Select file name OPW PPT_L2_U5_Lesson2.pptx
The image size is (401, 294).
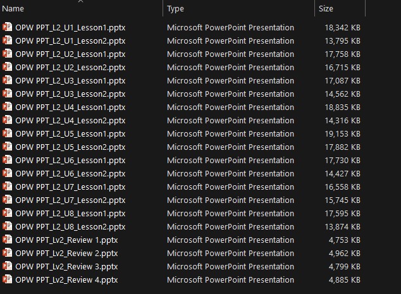pyautogui.click(x=70, y=147)
